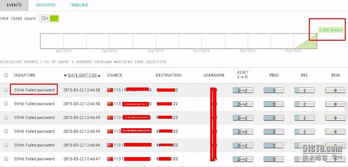Open SSHd: Failed password at 12:46:48
This screenshot has height=167, width=348.
pyautogui.click(x=34, y=145)
